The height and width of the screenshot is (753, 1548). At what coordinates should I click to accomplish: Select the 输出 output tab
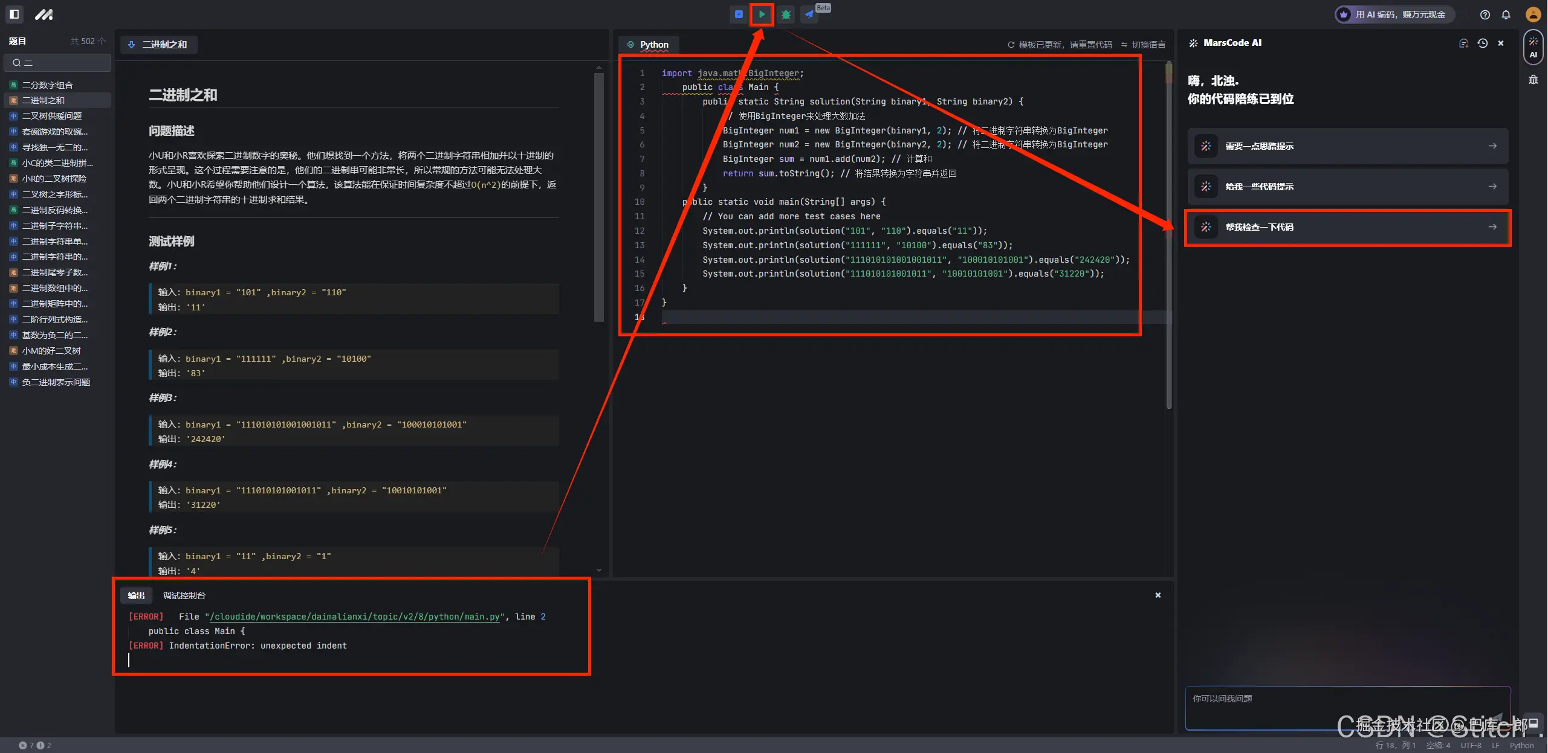(x=136, y=595)
